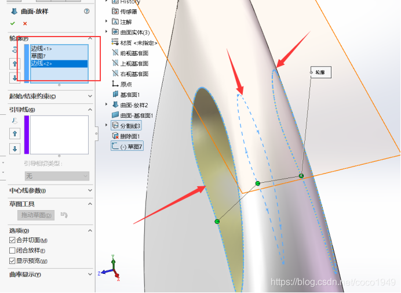Confirm loft with the green checkmark

point(13,24)
